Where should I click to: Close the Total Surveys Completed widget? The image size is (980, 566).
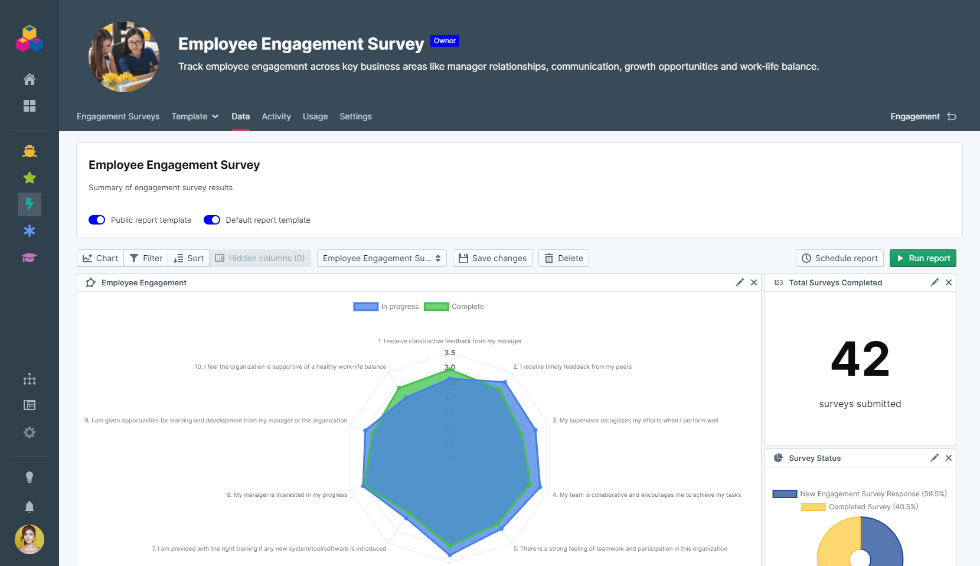(x=949, y=282)
